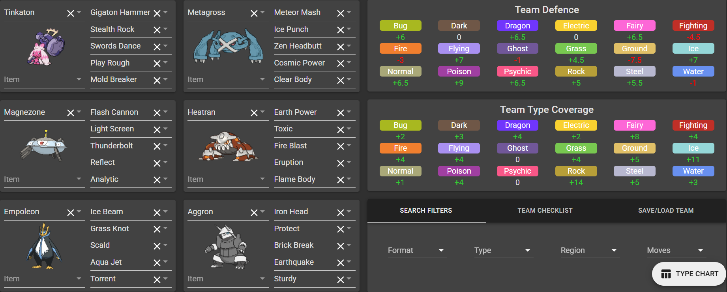
Task: Clear the Toxic move
Action: [341, 130]
